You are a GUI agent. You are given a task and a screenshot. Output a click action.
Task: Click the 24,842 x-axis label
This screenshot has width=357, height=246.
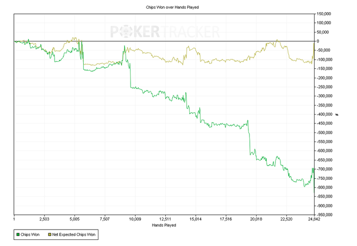pos(314,219)
